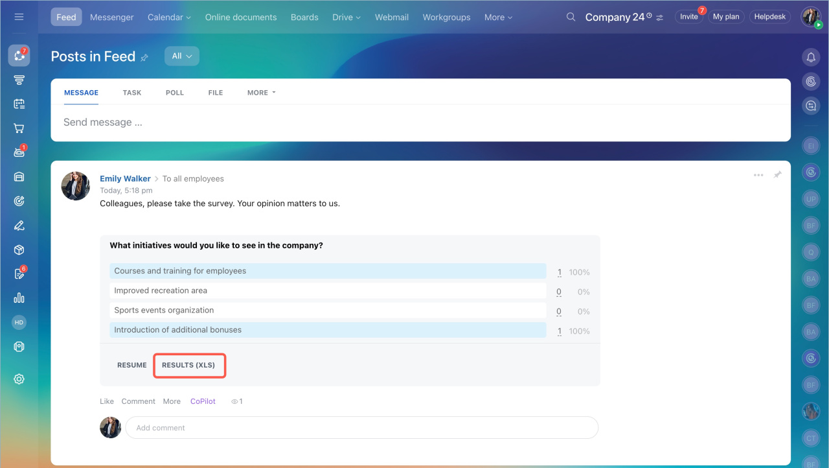Click the bar chart analytics sidebar icon
This screenshot has width=829, height=468.
19,298
